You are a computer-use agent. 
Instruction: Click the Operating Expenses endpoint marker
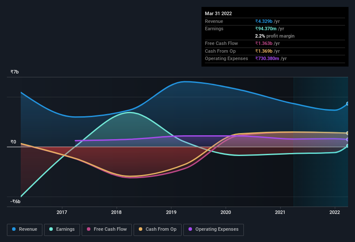point(348,139)
